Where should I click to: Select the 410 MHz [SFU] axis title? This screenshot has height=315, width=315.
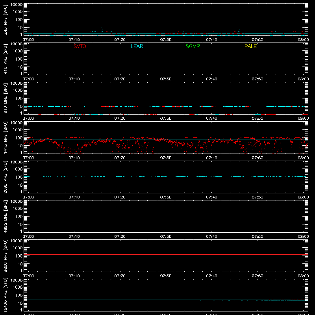tap(6, 59)
